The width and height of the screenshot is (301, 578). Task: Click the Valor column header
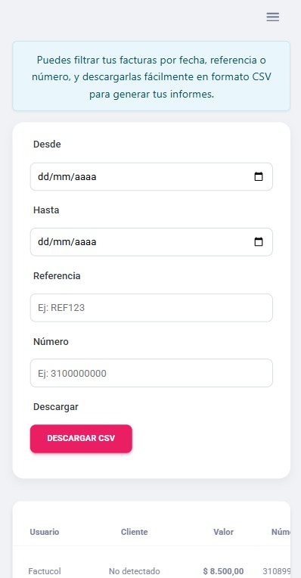[223, 532]
